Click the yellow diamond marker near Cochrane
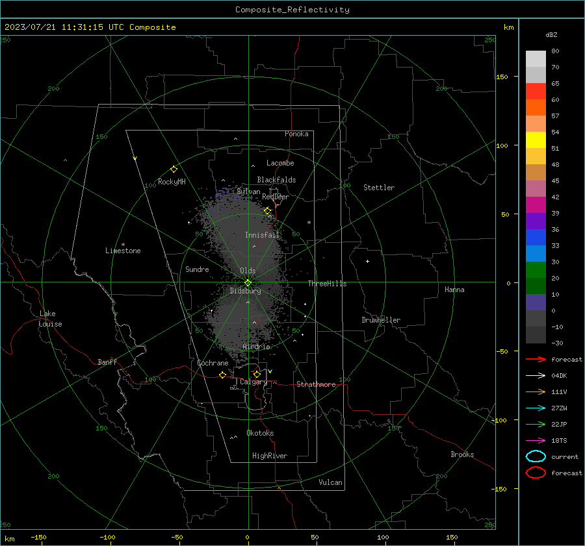Viewport: 585px width, 546px height. tap(222, 375)
